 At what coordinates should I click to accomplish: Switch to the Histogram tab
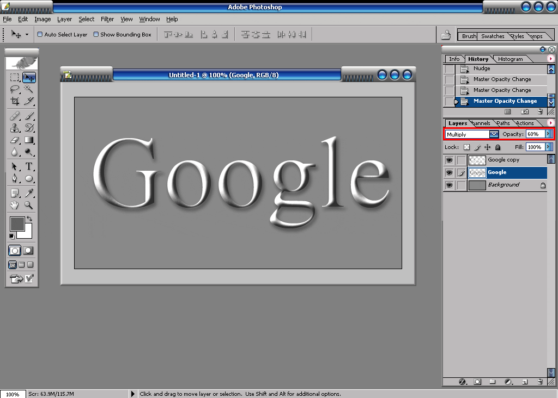pyautogui.click(x=510, y=59)
